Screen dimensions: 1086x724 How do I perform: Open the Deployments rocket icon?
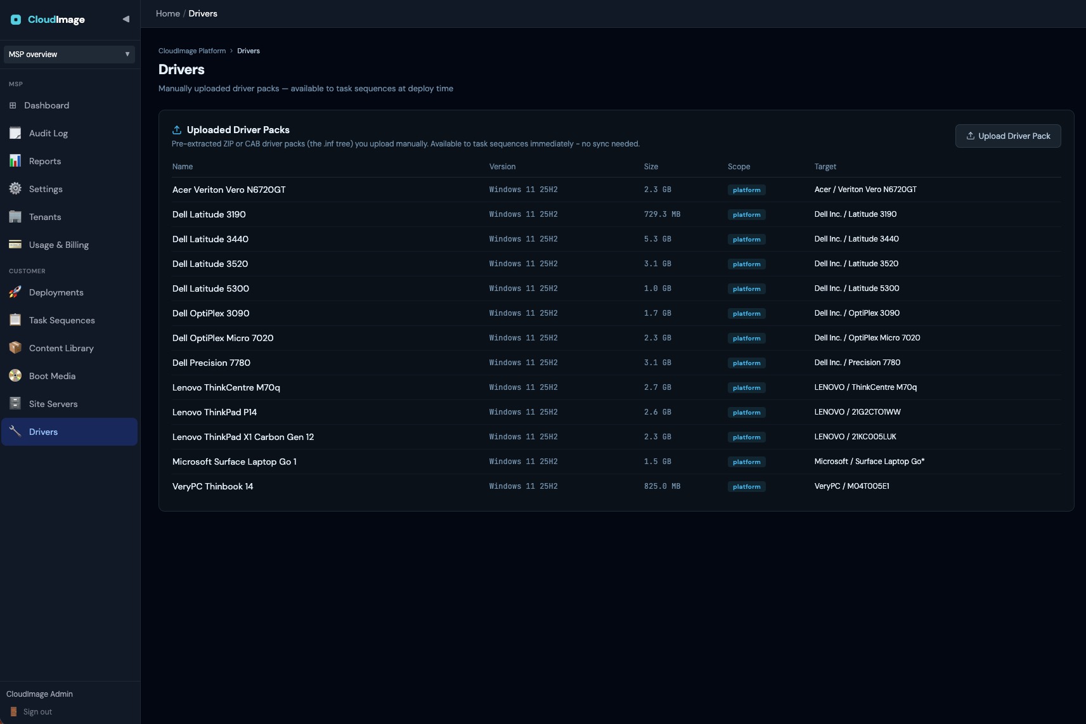coord(15,292)
